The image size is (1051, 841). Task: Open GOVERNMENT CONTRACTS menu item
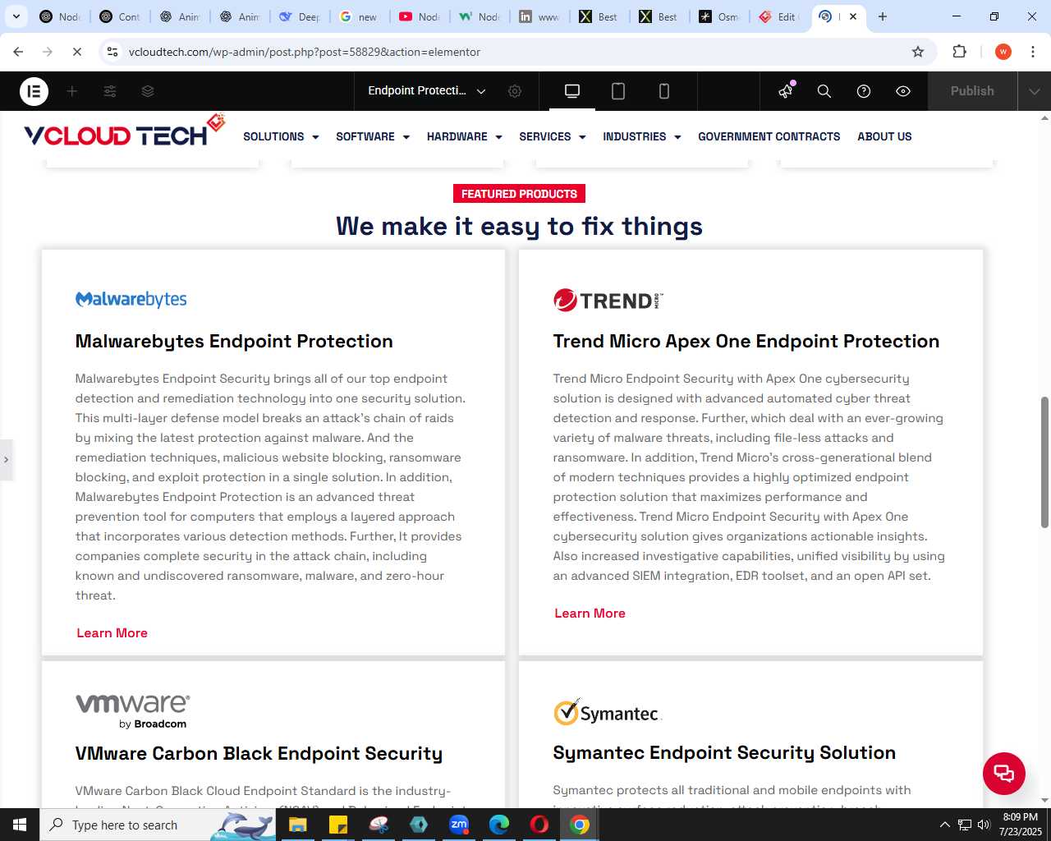click(769, 136)
